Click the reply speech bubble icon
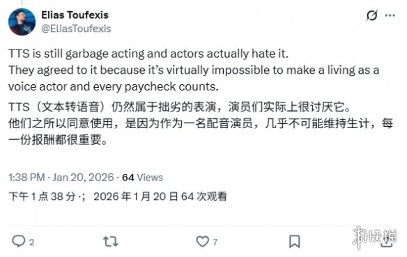This screenshot has width=407, height=257. click(x=19, y=241)
